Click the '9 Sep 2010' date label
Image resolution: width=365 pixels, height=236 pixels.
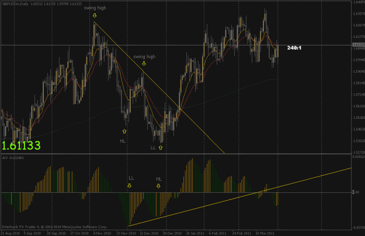pos(32,233)
